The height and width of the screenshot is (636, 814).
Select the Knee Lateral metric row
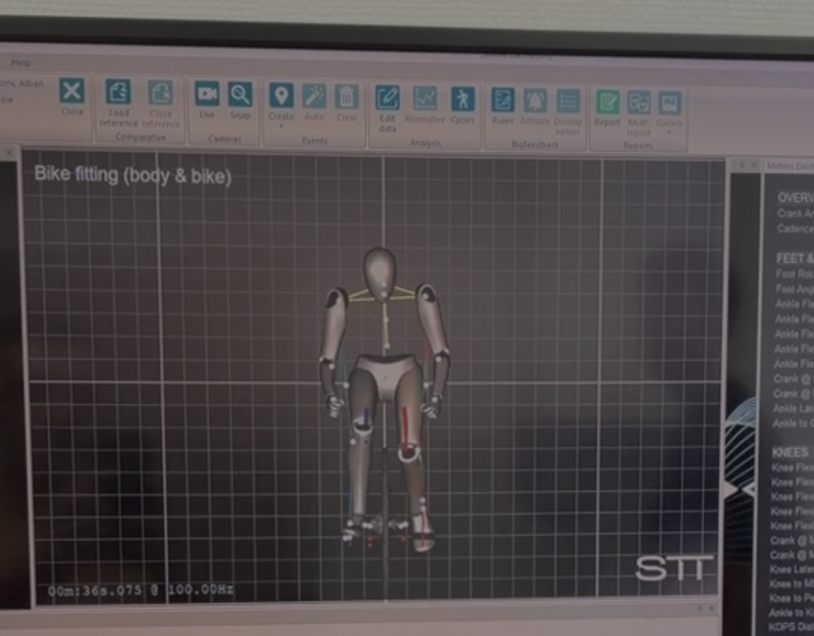[792, 570]
